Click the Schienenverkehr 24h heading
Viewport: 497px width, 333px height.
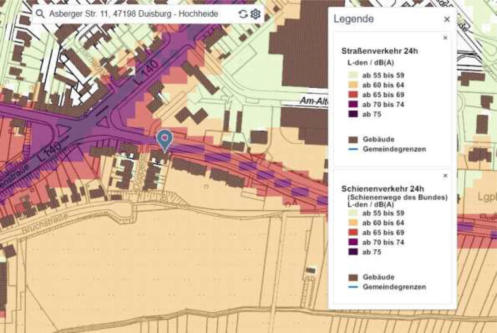382,189
